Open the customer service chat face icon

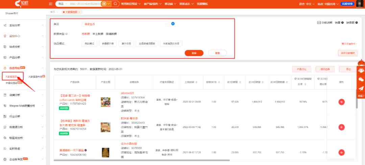[x=361, y=71]
